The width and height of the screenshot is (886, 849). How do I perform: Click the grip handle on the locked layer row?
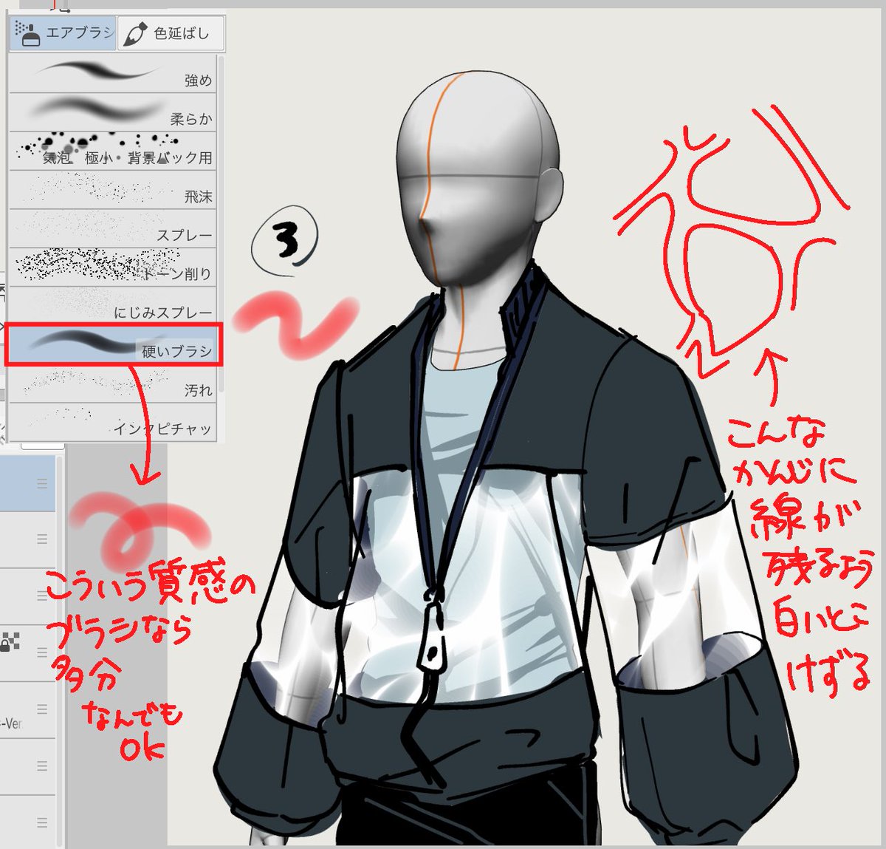click(x=42, y=652)
